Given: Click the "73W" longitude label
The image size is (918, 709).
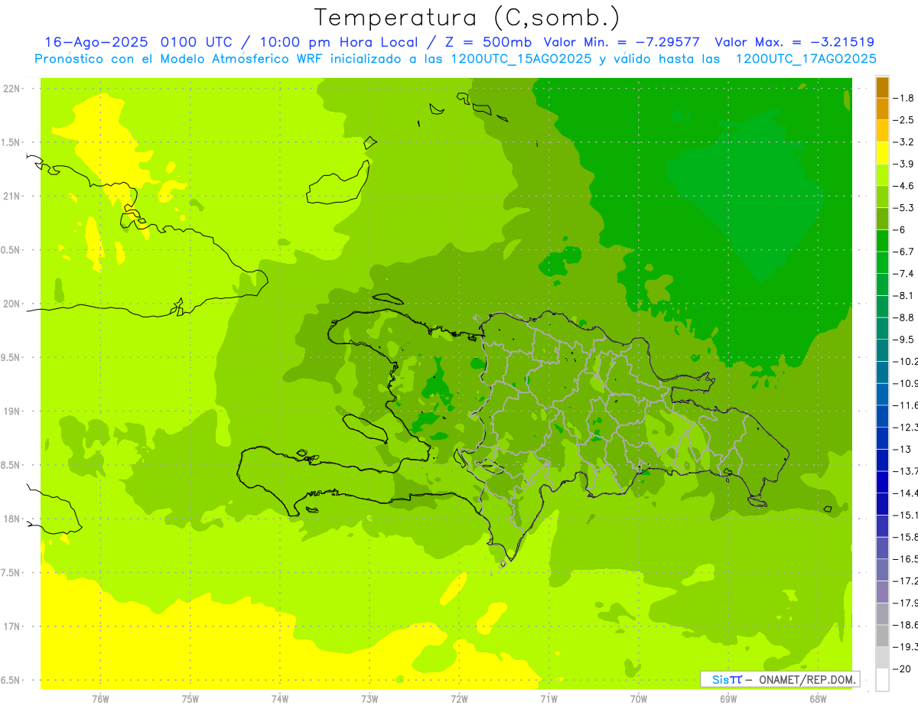Looking at the screenshot, I should coord(369,699).
